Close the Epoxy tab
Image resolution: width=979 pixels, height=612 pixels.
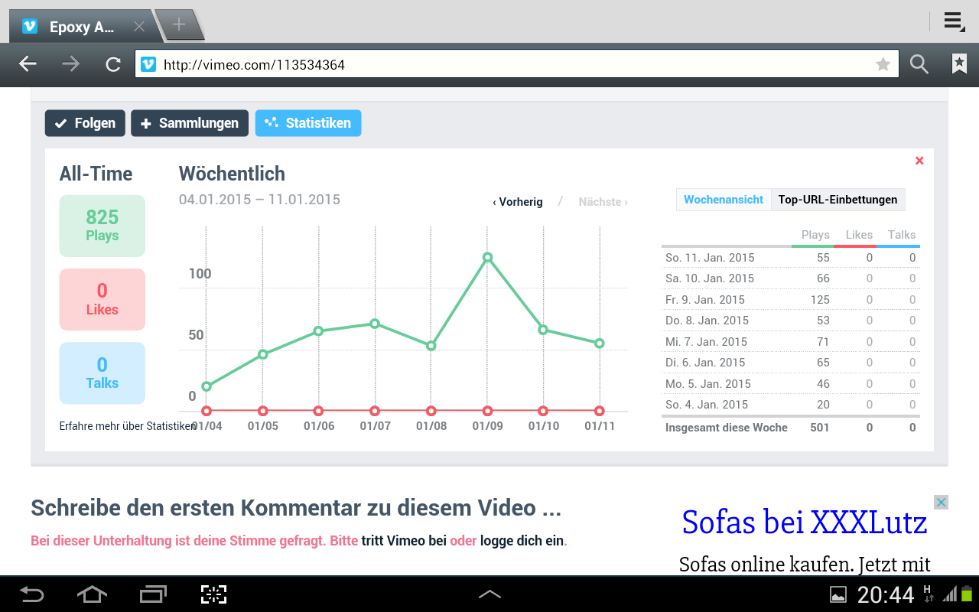(x=139, y=26)
